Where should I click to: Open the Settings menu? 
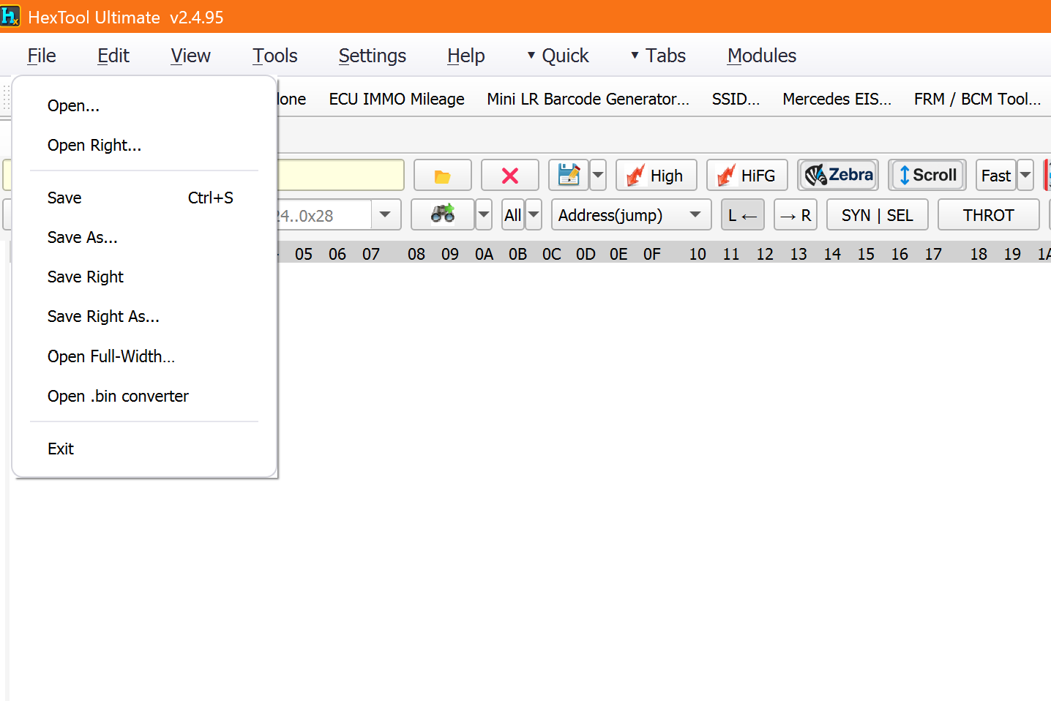[x=372, y=56]
